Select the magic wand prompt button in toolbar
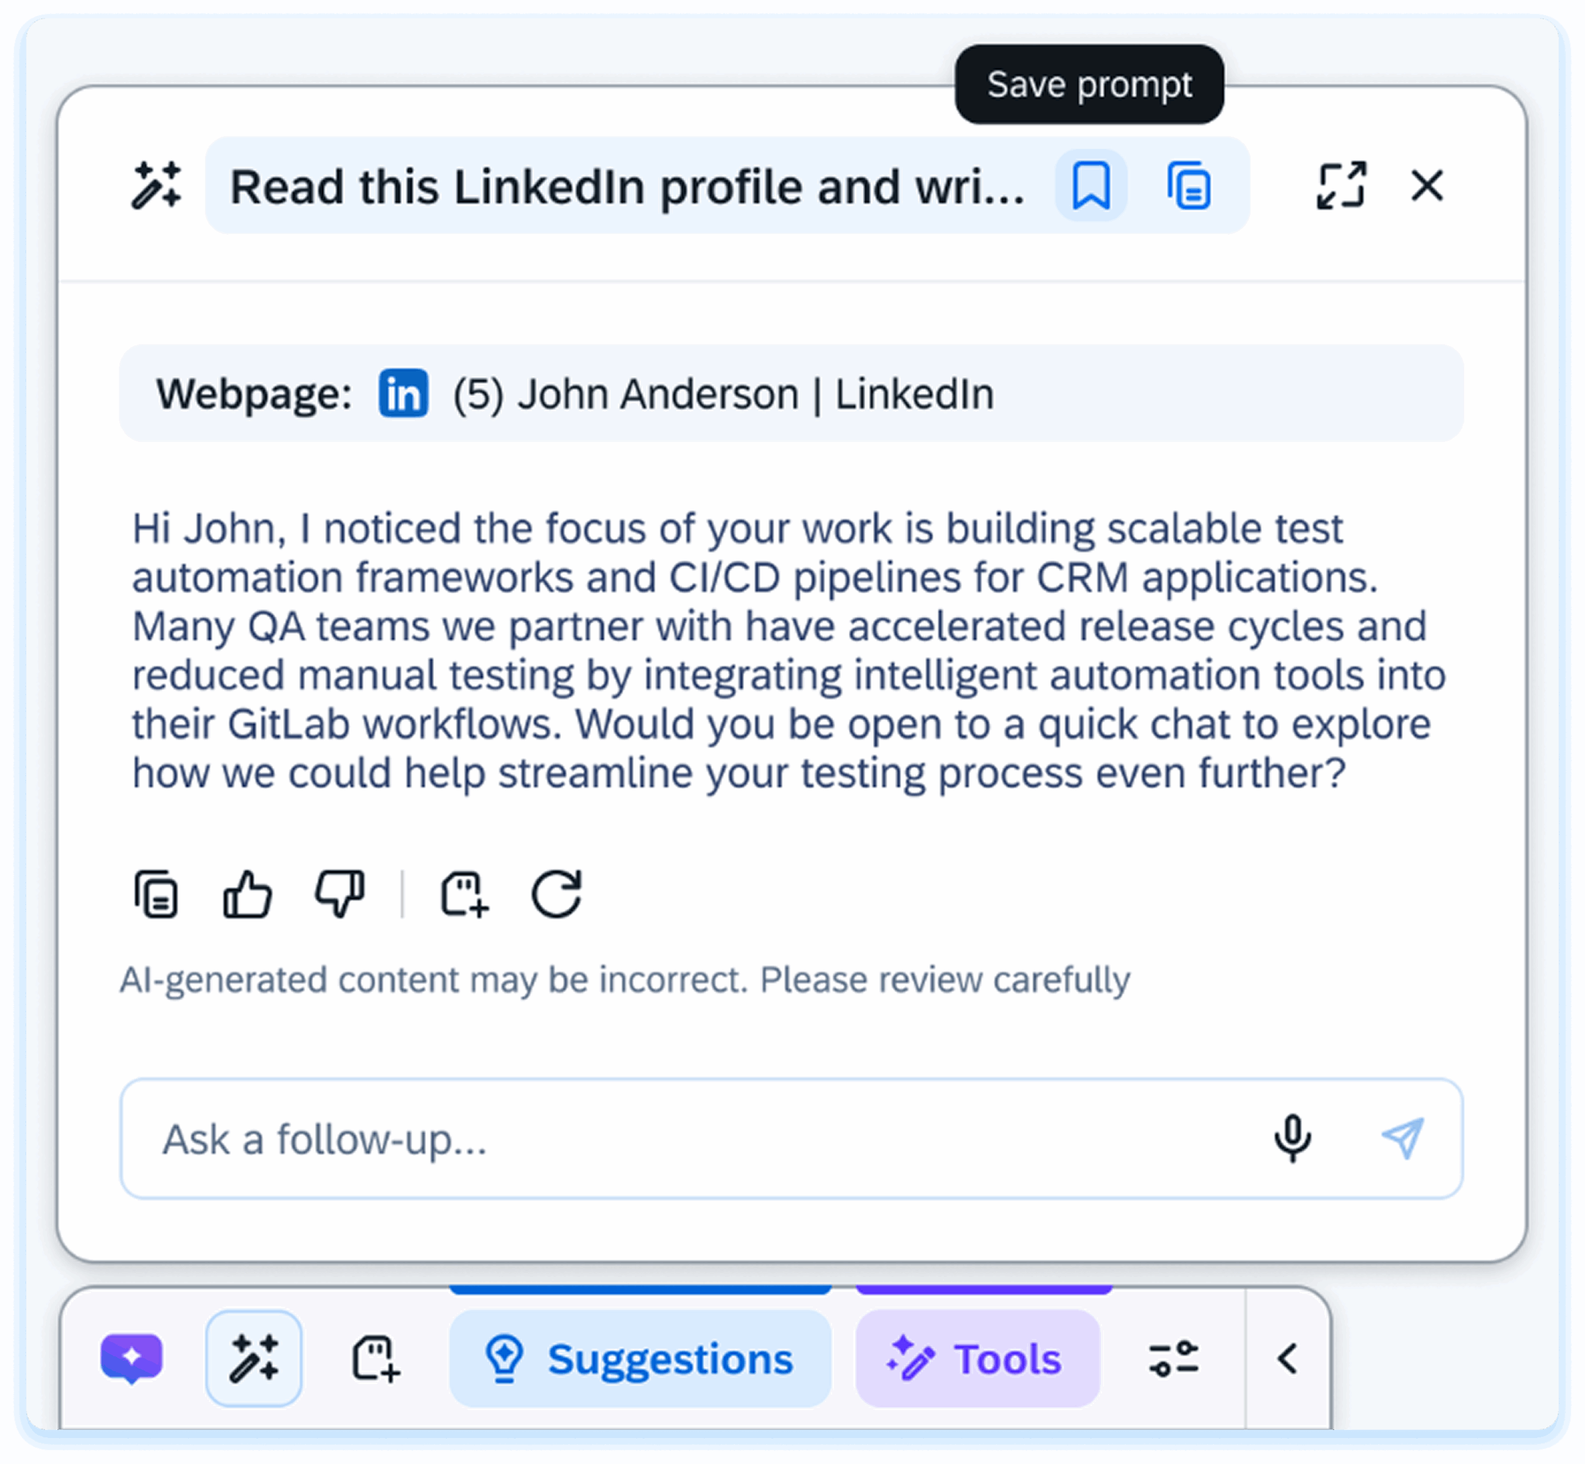Viewport: 1585px width, 1464px height. click(254, 1359)
